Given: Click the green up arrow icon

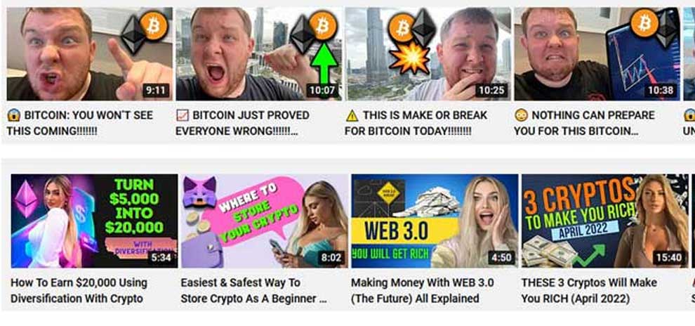Looking at the screenshot, I should click(x=324, y=63).
